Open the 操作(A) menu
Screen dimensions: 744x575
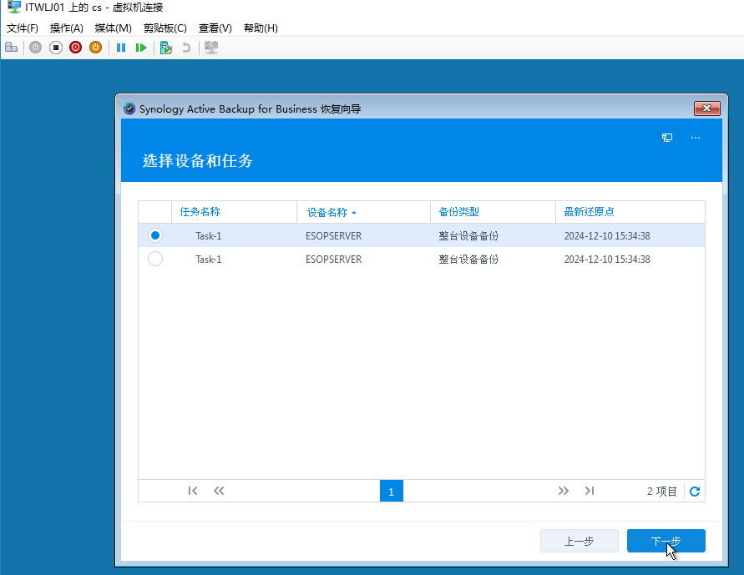point(66,28)
